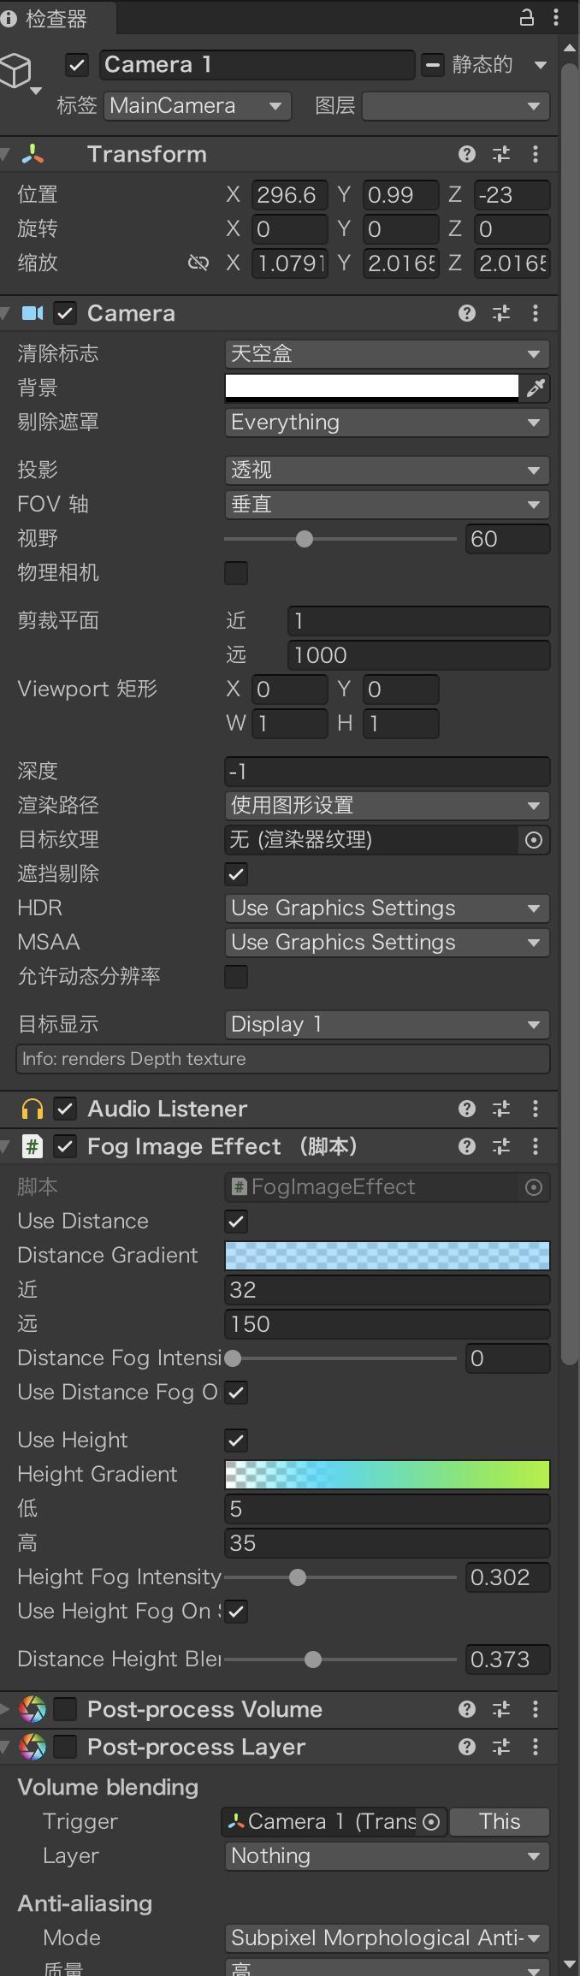Click the far clipping plane field
Viewport: 580px width, 1976px height.
418,655
